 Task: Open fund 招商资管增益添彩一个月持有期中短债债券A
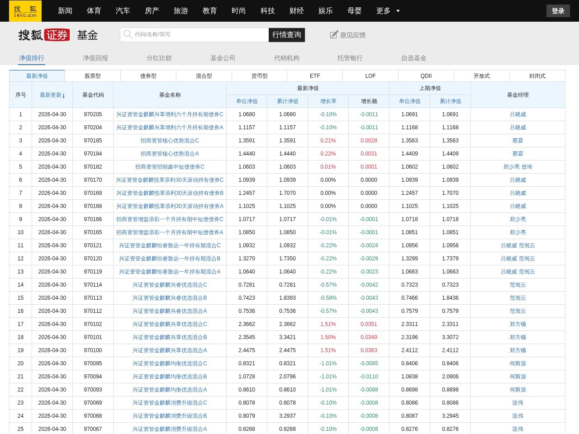tap(170, 232)
